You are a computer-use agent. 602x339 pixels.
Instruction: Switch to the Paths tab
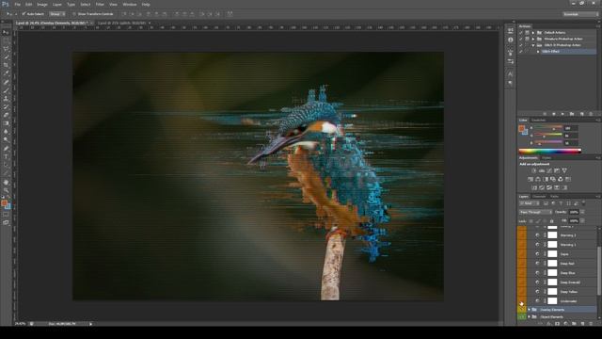point(554,197)
